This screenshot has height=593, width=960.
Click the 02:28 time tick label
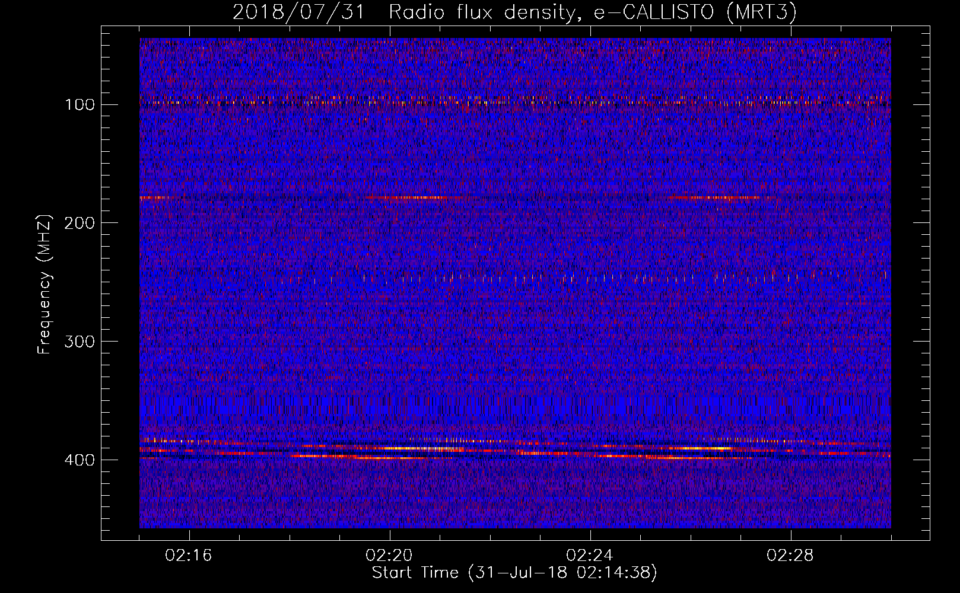click(x=790, y=556)
